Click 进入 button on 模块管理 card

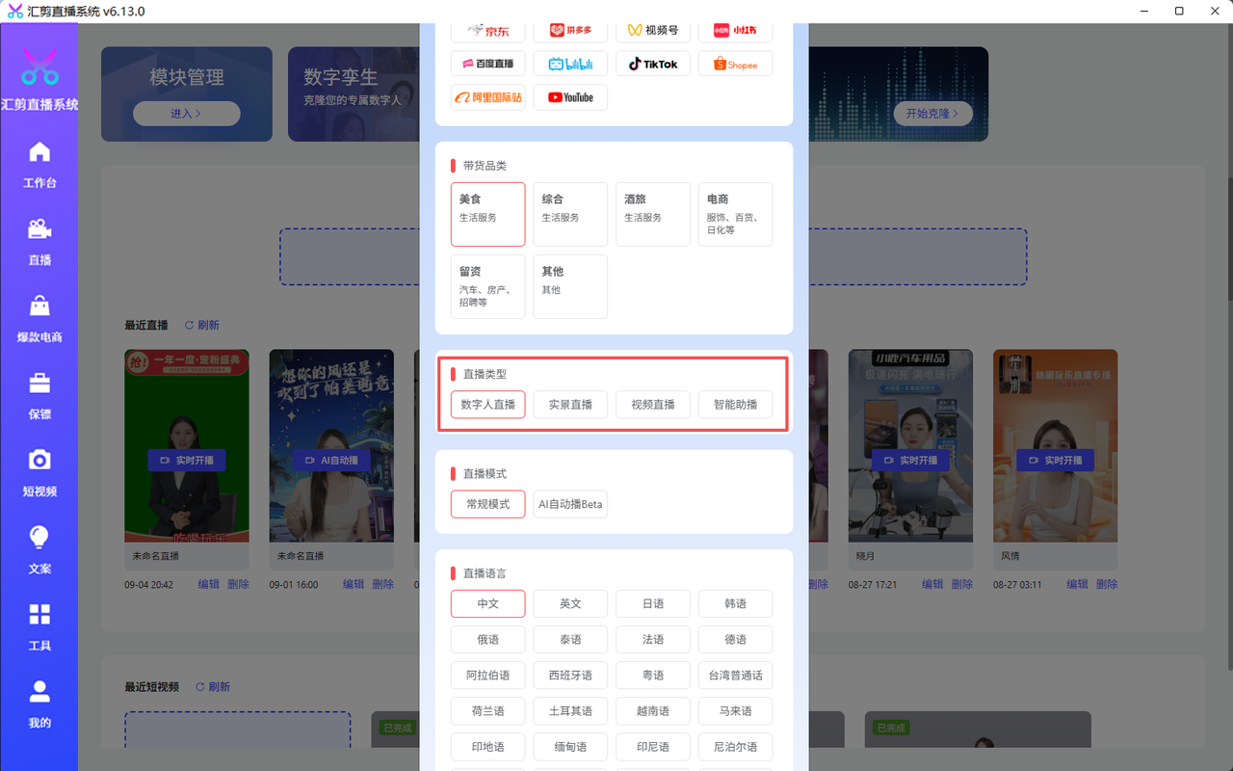[x=186, y=114]
